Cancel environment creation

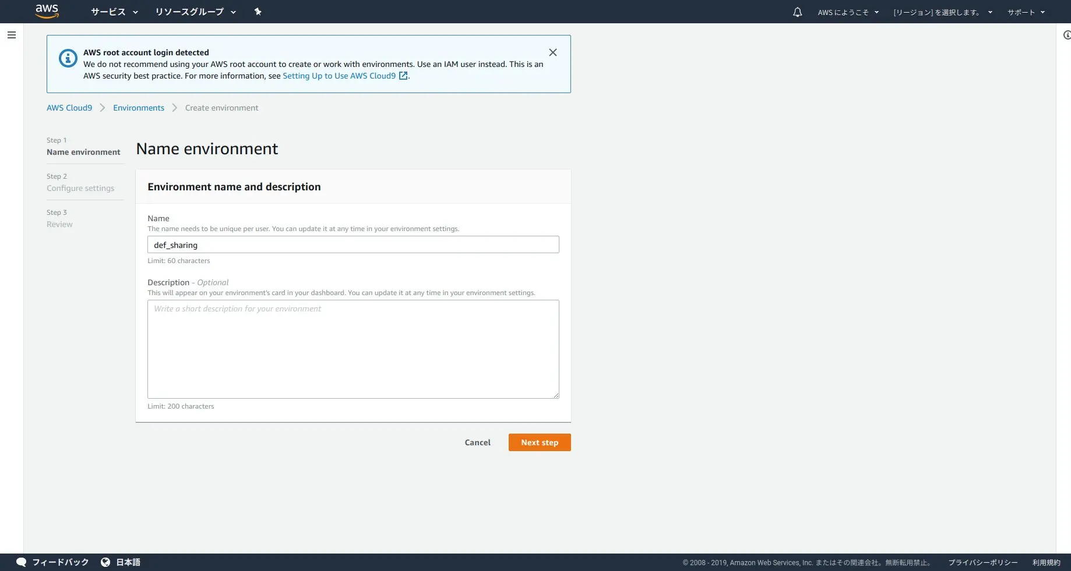click(x=477, y=442)
